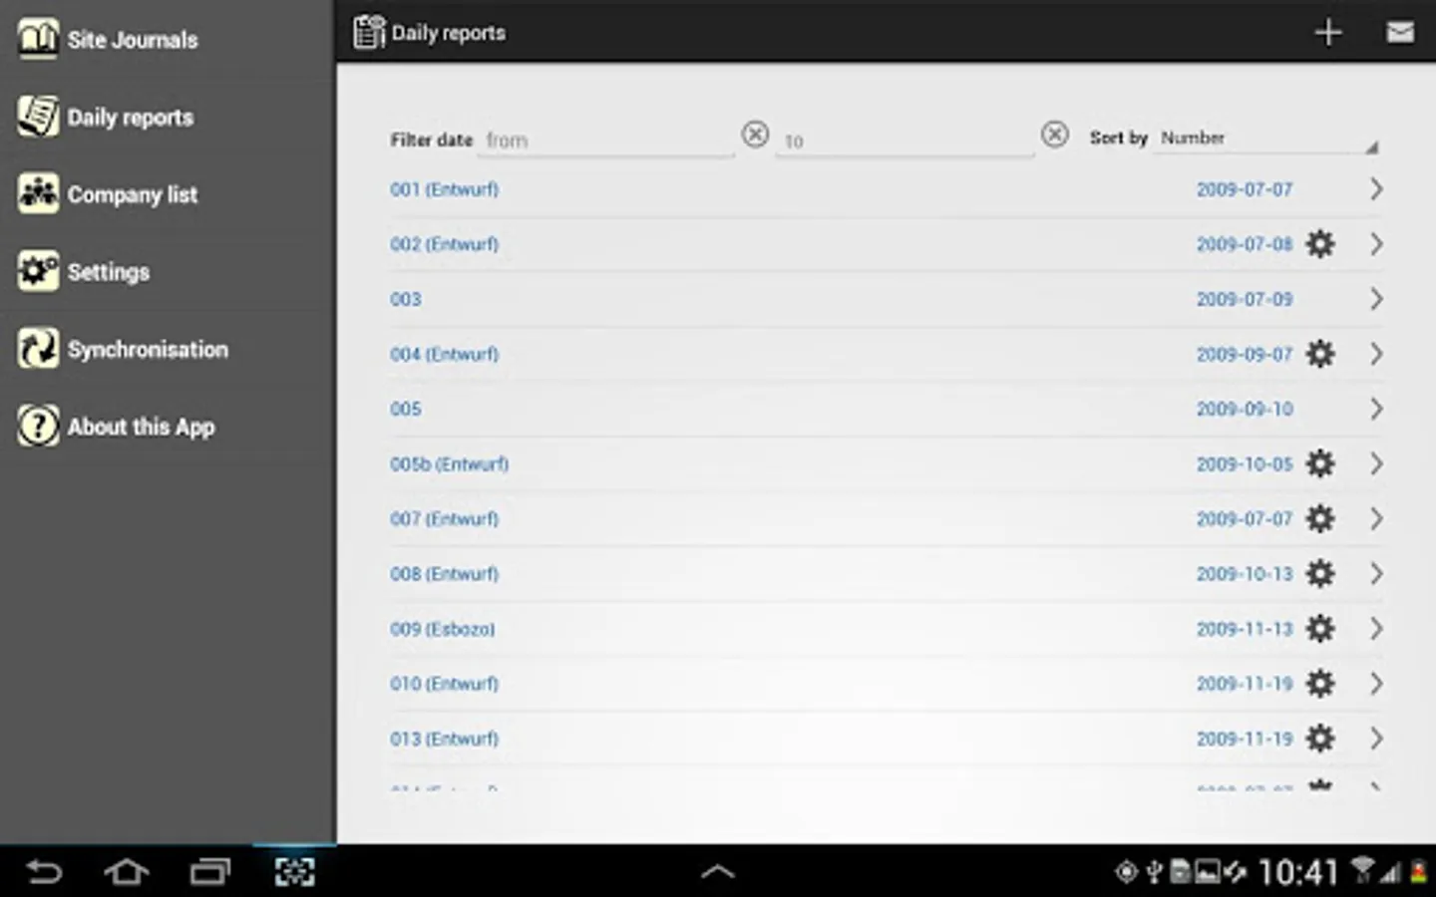Expand report 003 with its chevron

pyautogui.click(x=1376, y=298)
